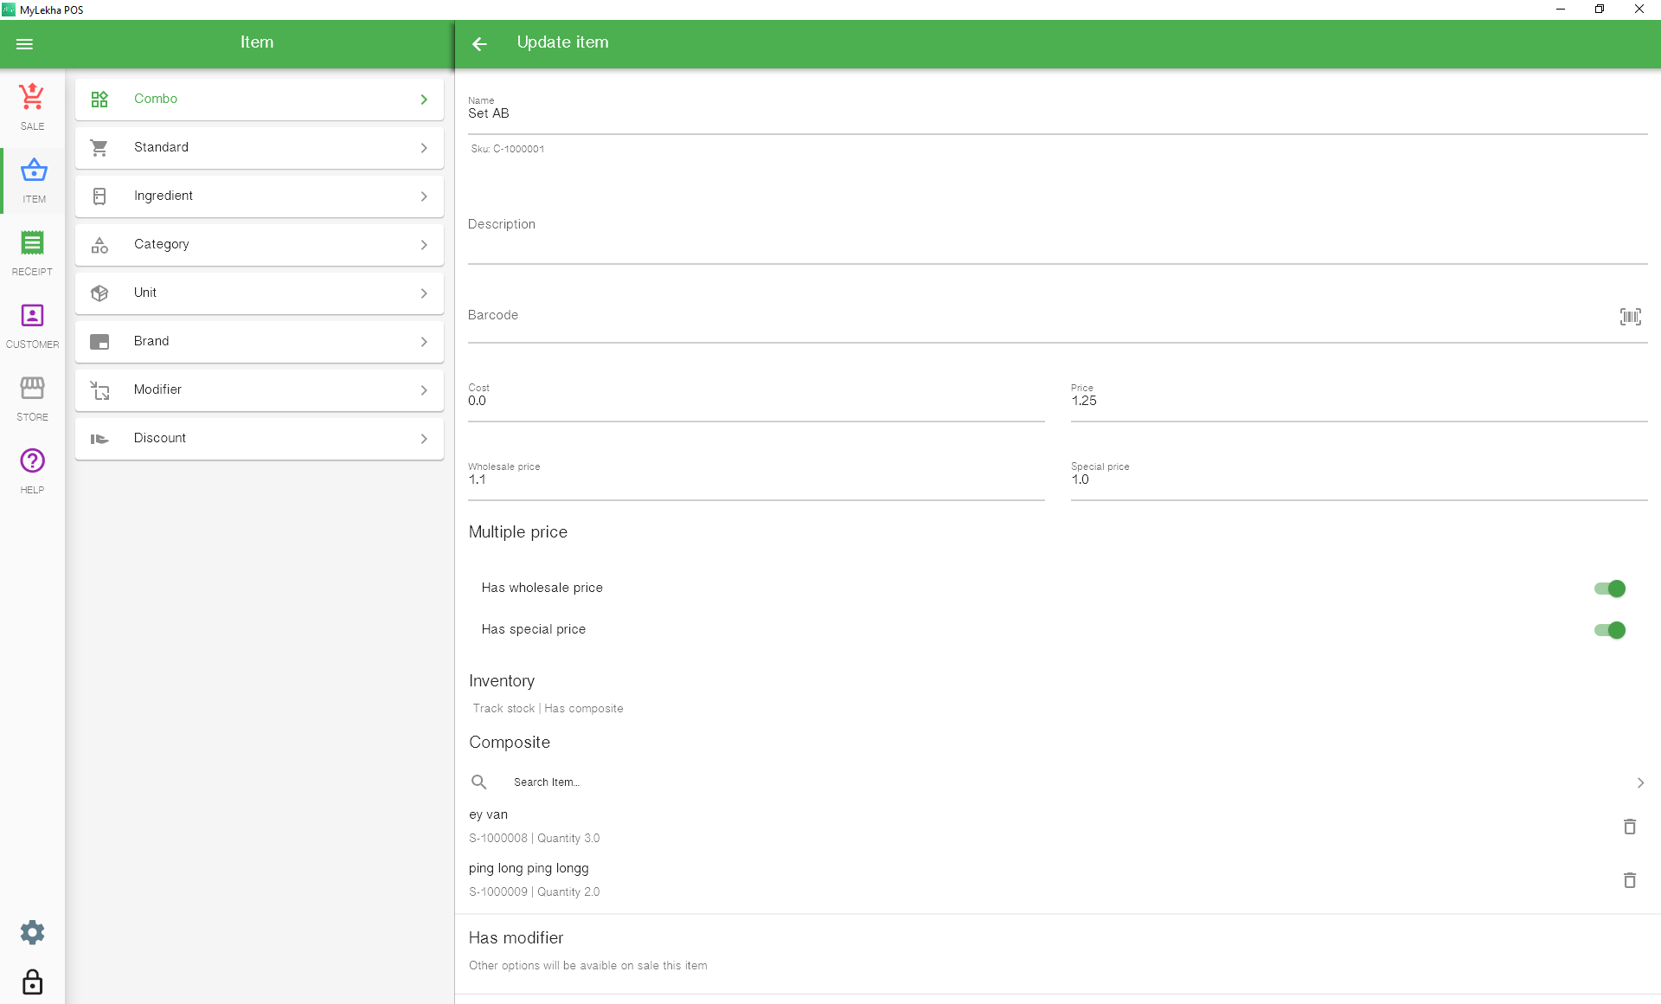Click the barcode scanner icon

tap(1630, 317)
